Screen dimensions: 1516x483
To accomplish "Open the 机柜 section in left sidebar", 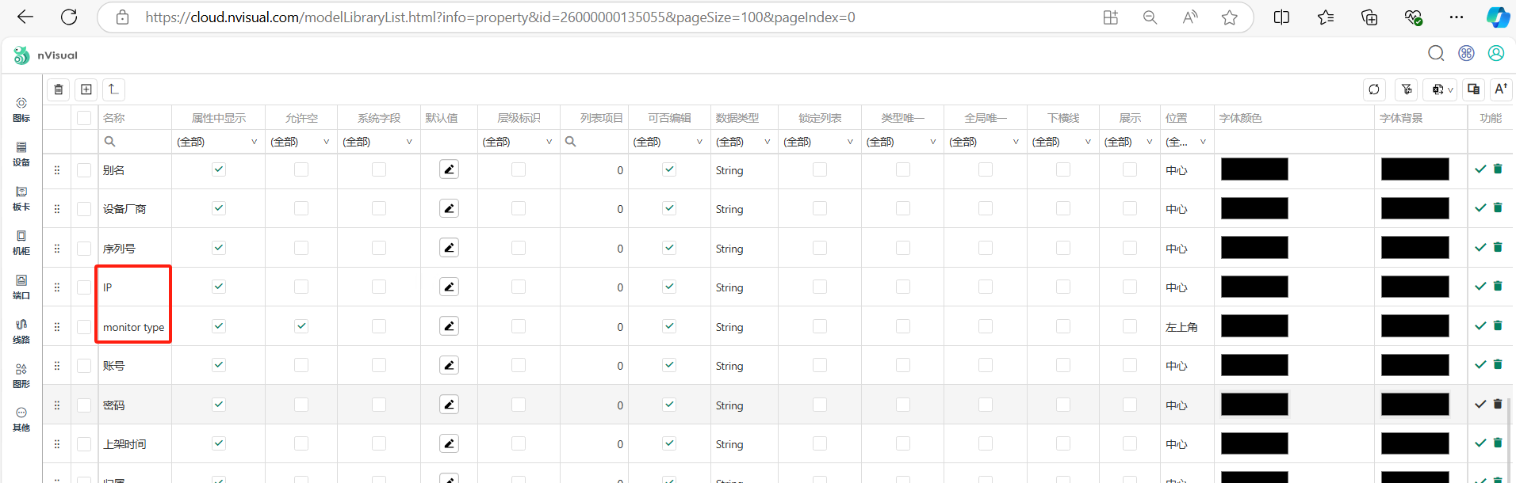I will [x=21, y=242].
